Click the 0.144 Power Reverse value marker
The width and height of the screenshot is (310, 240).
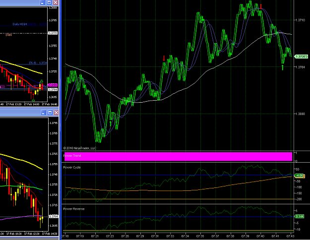pos(300,217)
